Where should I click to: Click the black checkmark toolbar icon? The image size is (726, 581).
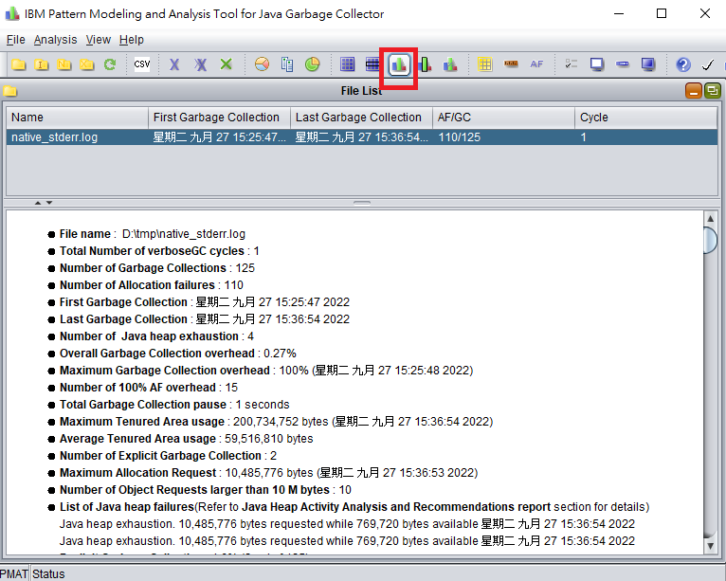tap(708, 64)
